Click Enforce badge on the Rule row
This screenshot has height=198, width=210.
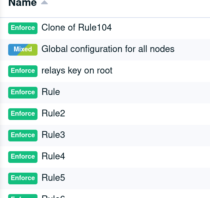[x=23, y=93]
